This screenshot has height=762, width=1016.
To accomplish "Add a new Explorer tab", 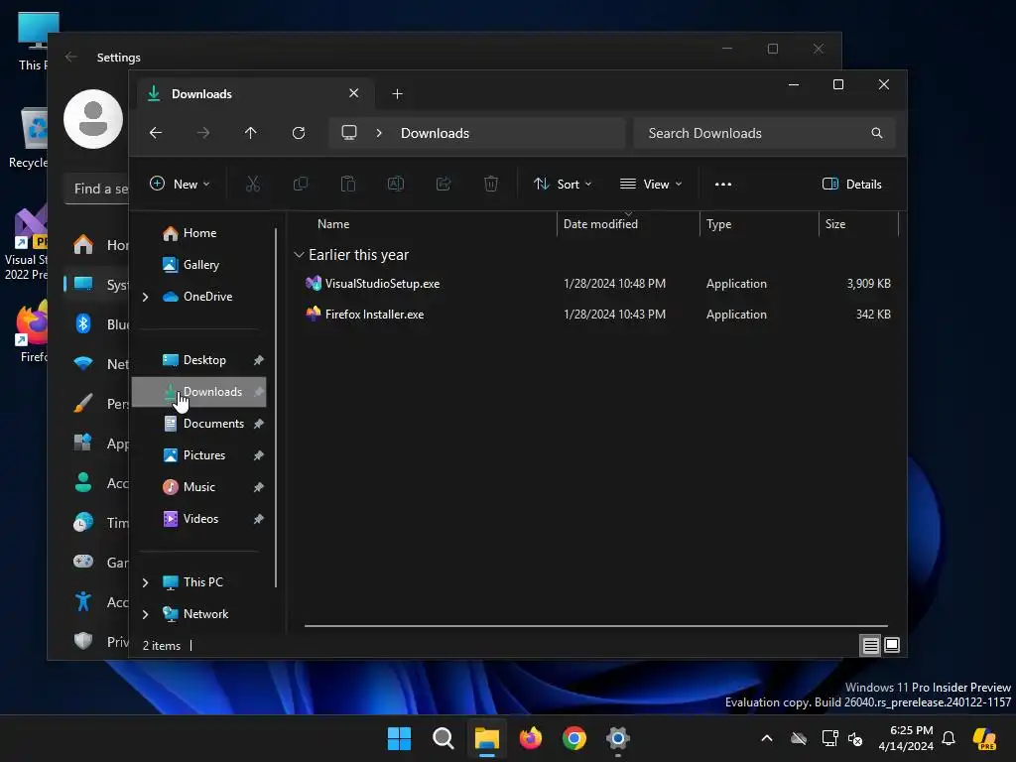I will coord(397,94).
